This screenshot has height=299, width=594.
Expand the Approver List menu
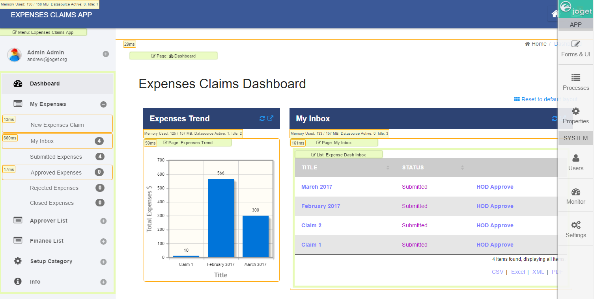[x=103, y=221]
